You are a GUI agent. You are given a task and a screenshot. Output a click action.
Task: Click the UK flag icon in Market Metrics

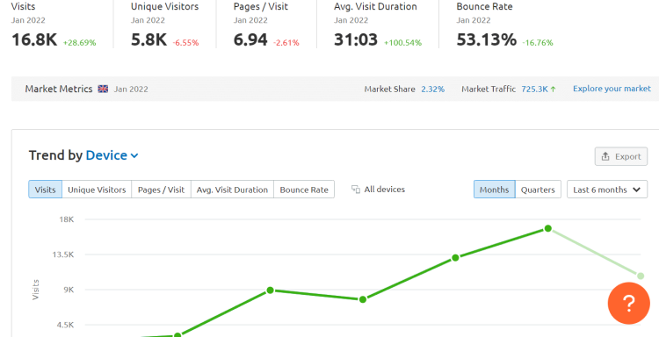coord(103,89)
